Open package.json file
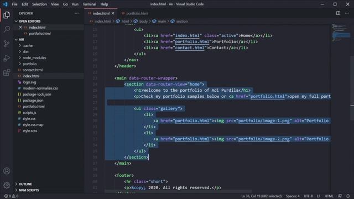This screenshot has width=354, height=199. (33, 101)
